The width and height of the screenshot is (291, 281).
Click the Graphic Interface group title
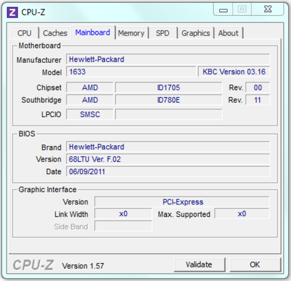(47, 190)
